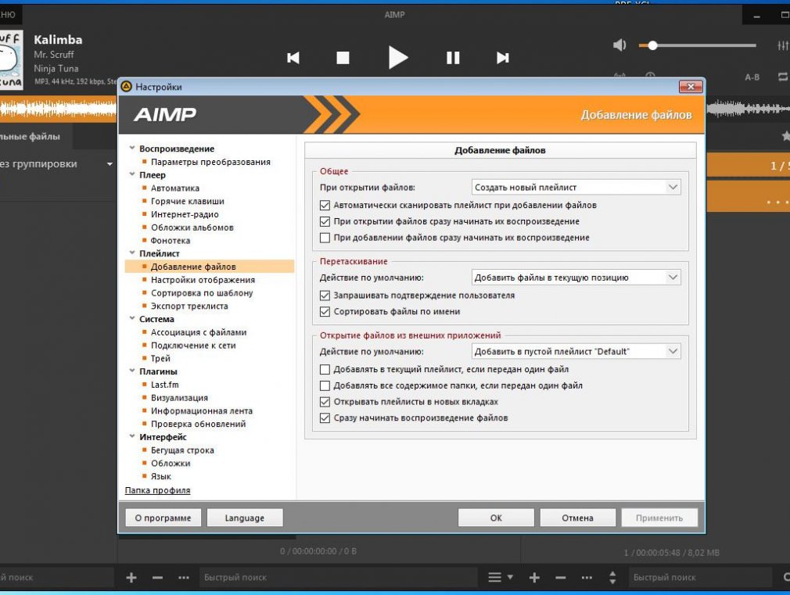Minimize the AIMP main window
This screenshot has height=595, width=790.
tap(756, 16)
